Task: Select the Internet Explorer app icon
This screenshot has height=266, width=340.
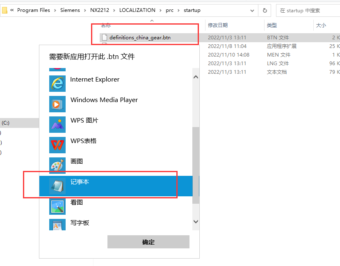Action: pyautogui.click(x=57, y=84)
